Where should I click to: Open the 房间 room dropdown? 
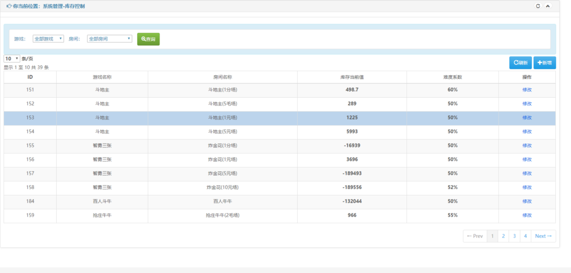(109, 39)
